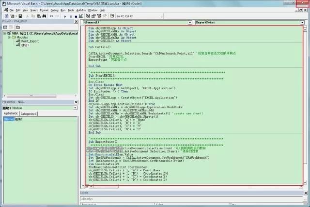Open the Run menu
Image resolution: width=310 pixels, height=207 pixels.
click(x=63, y=10)
